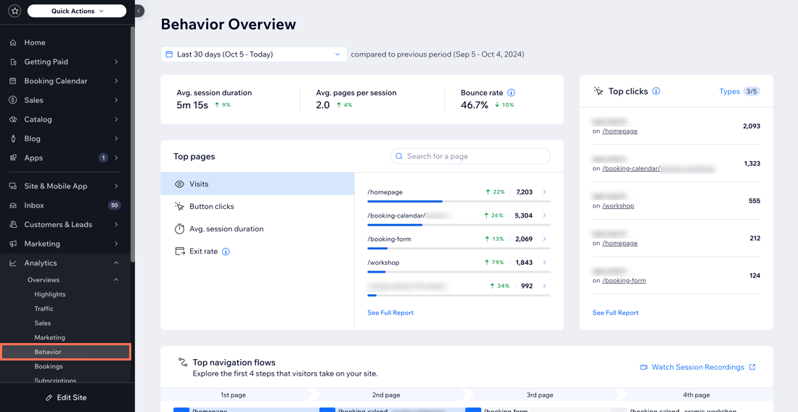Open the Quick Actions dropdown

[77, 11]
